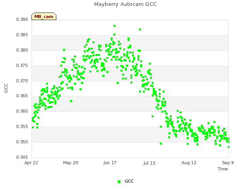Image resolution: width=252 pixels, height=189 pixels.
Task: Click the 0.355 y-axis value
Action: 22,127
